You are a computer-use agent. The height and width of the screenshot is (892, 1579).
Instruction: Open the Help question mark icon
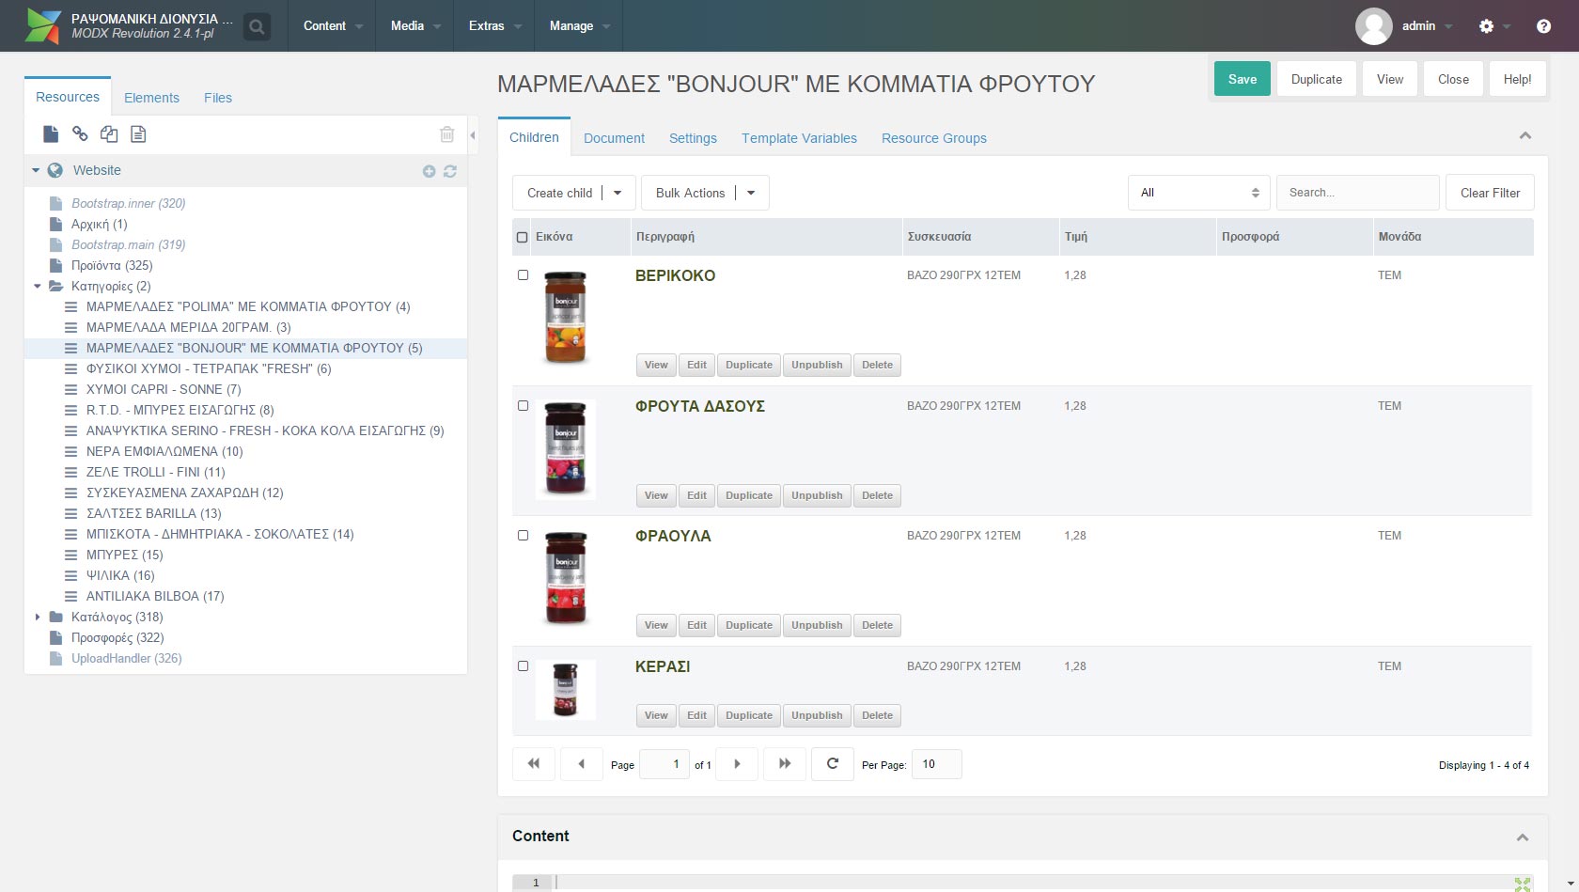pyautogui.click(x=1543, y=25)
